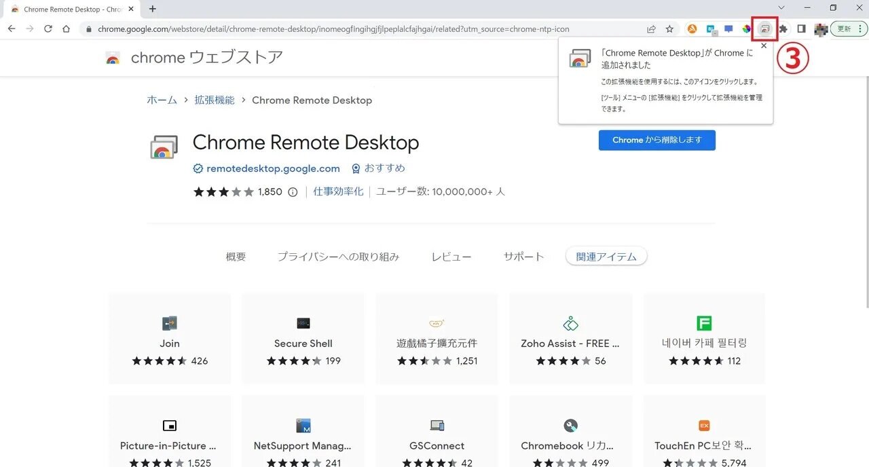Image resolution: width=869 pixels, height=467 pixels.
Task: Open the Chromebook リカ... extension icon
Action: [x=571, y=426]
